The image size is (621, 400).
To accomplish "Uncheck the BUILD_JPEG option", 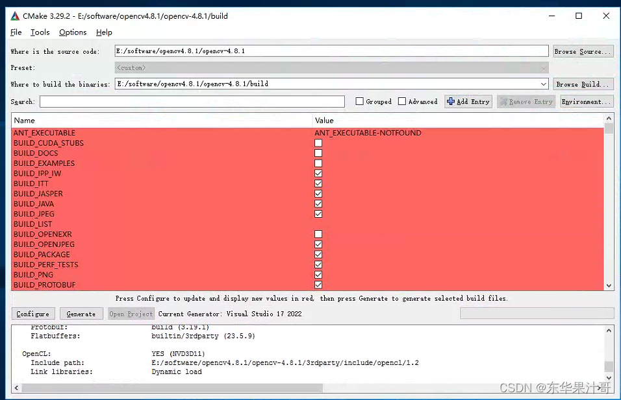I will (318, 214).
